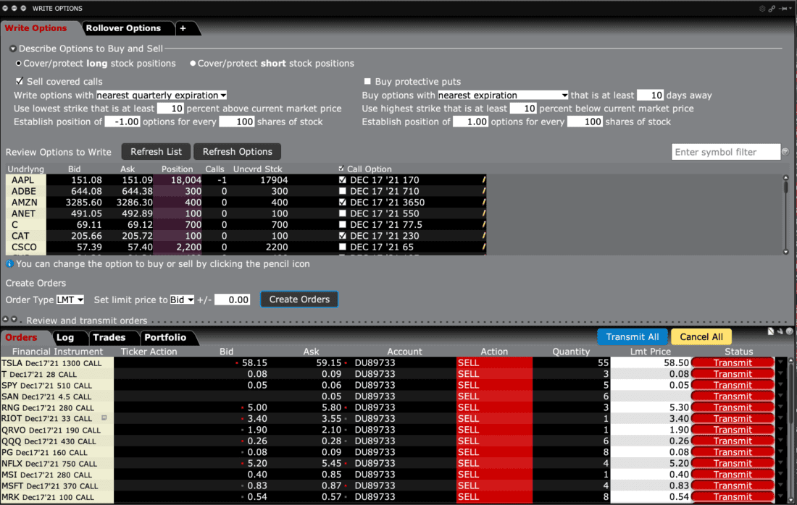Open Order Type LMT dropdown
Image resolution: width=797 pixels, height=505 pixels.
(70, 300)
